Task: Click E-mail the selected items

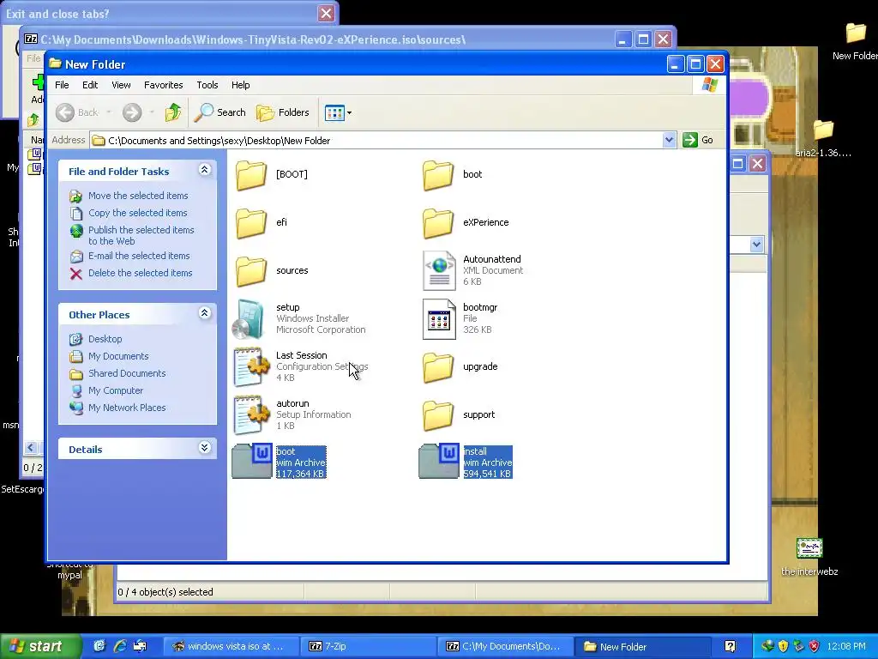Action: pos(139,256)
